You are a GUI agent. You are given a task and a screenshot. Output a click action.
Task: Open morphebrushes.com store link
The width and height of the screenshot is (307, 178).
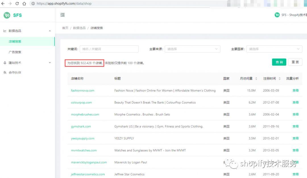click(x=85, y=115)
